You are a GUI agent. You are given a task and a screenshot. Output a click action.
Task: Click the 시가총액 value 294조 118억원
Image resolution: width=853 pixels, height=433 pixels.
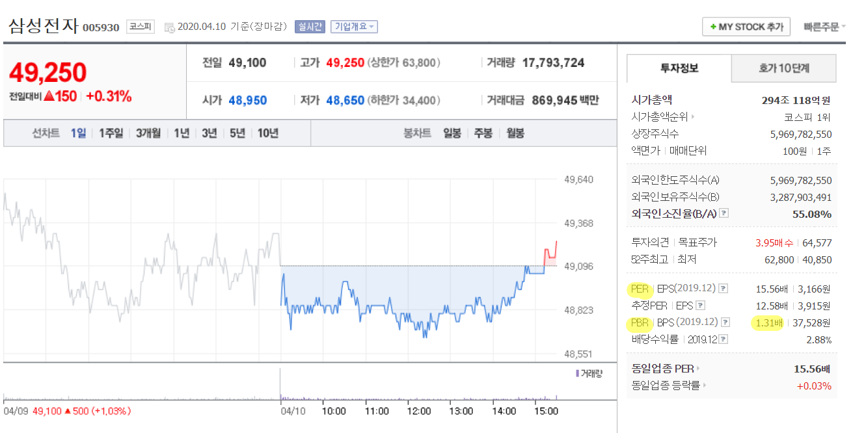coord(796,100)
